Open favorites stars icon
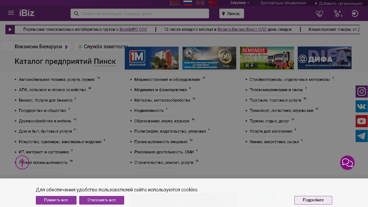 [338, 13]
